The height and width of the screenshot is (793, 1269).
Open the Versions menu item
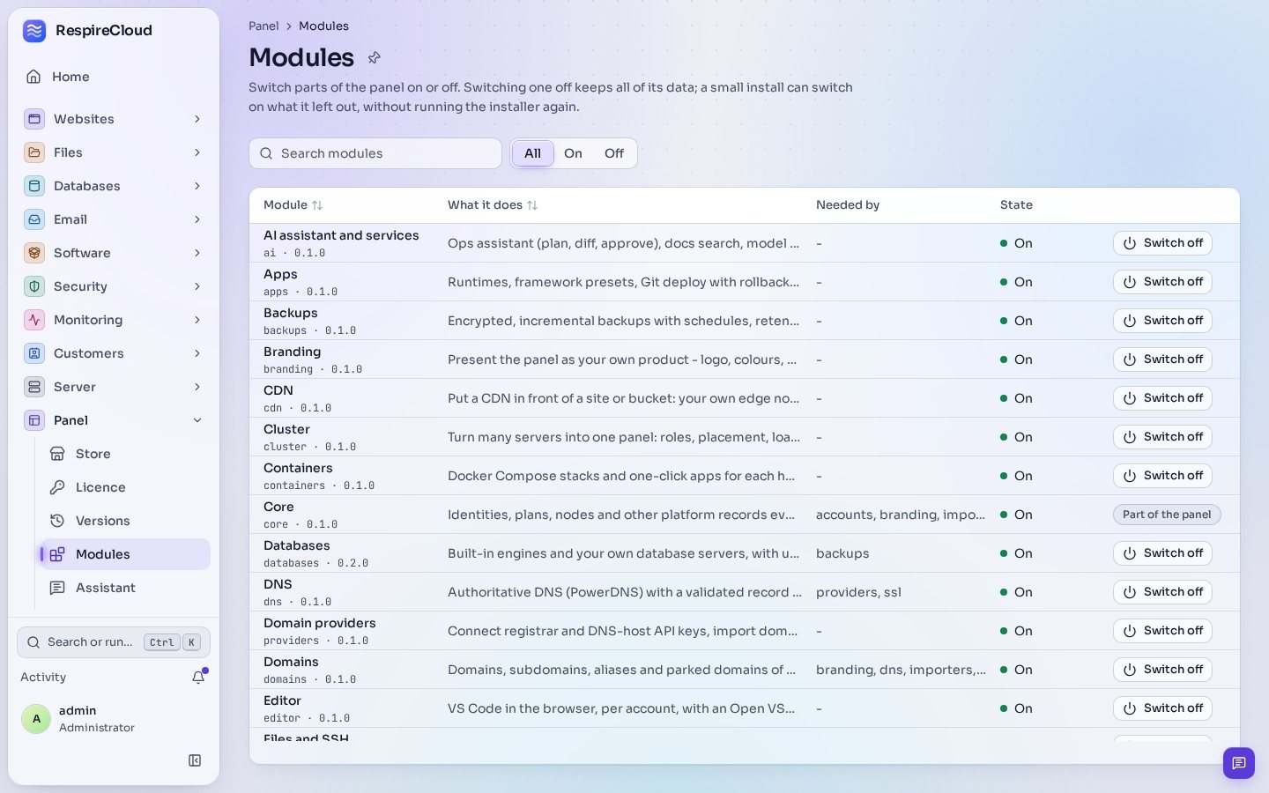tap(125, 521)
